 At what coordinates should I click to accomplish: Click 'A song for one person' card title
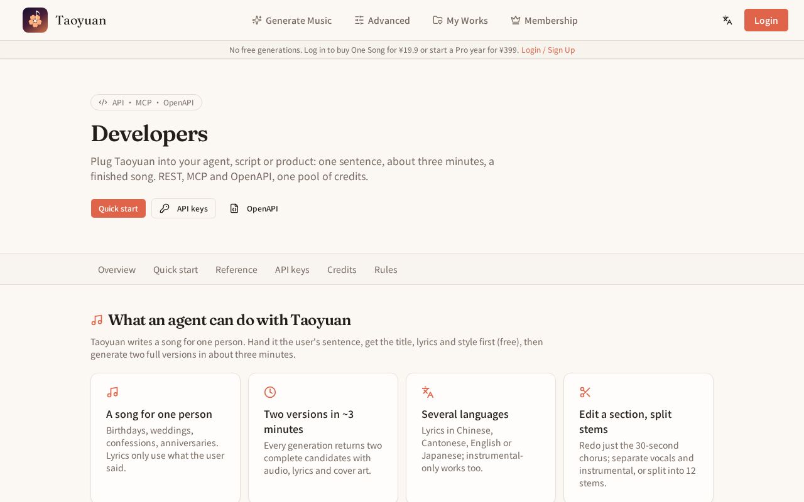pos(159,414)
